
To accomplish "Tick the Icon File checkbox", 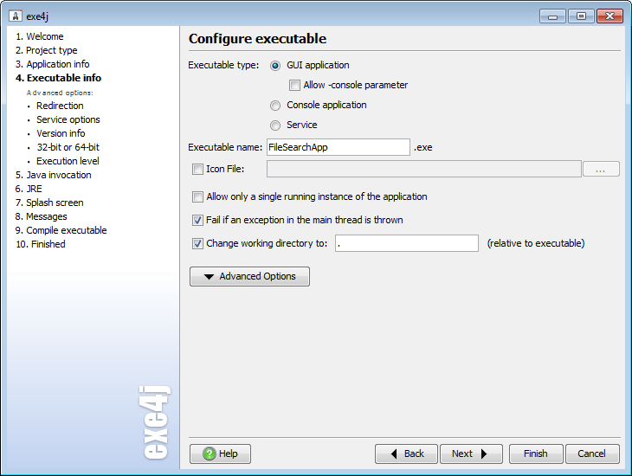I will [197, 169].
